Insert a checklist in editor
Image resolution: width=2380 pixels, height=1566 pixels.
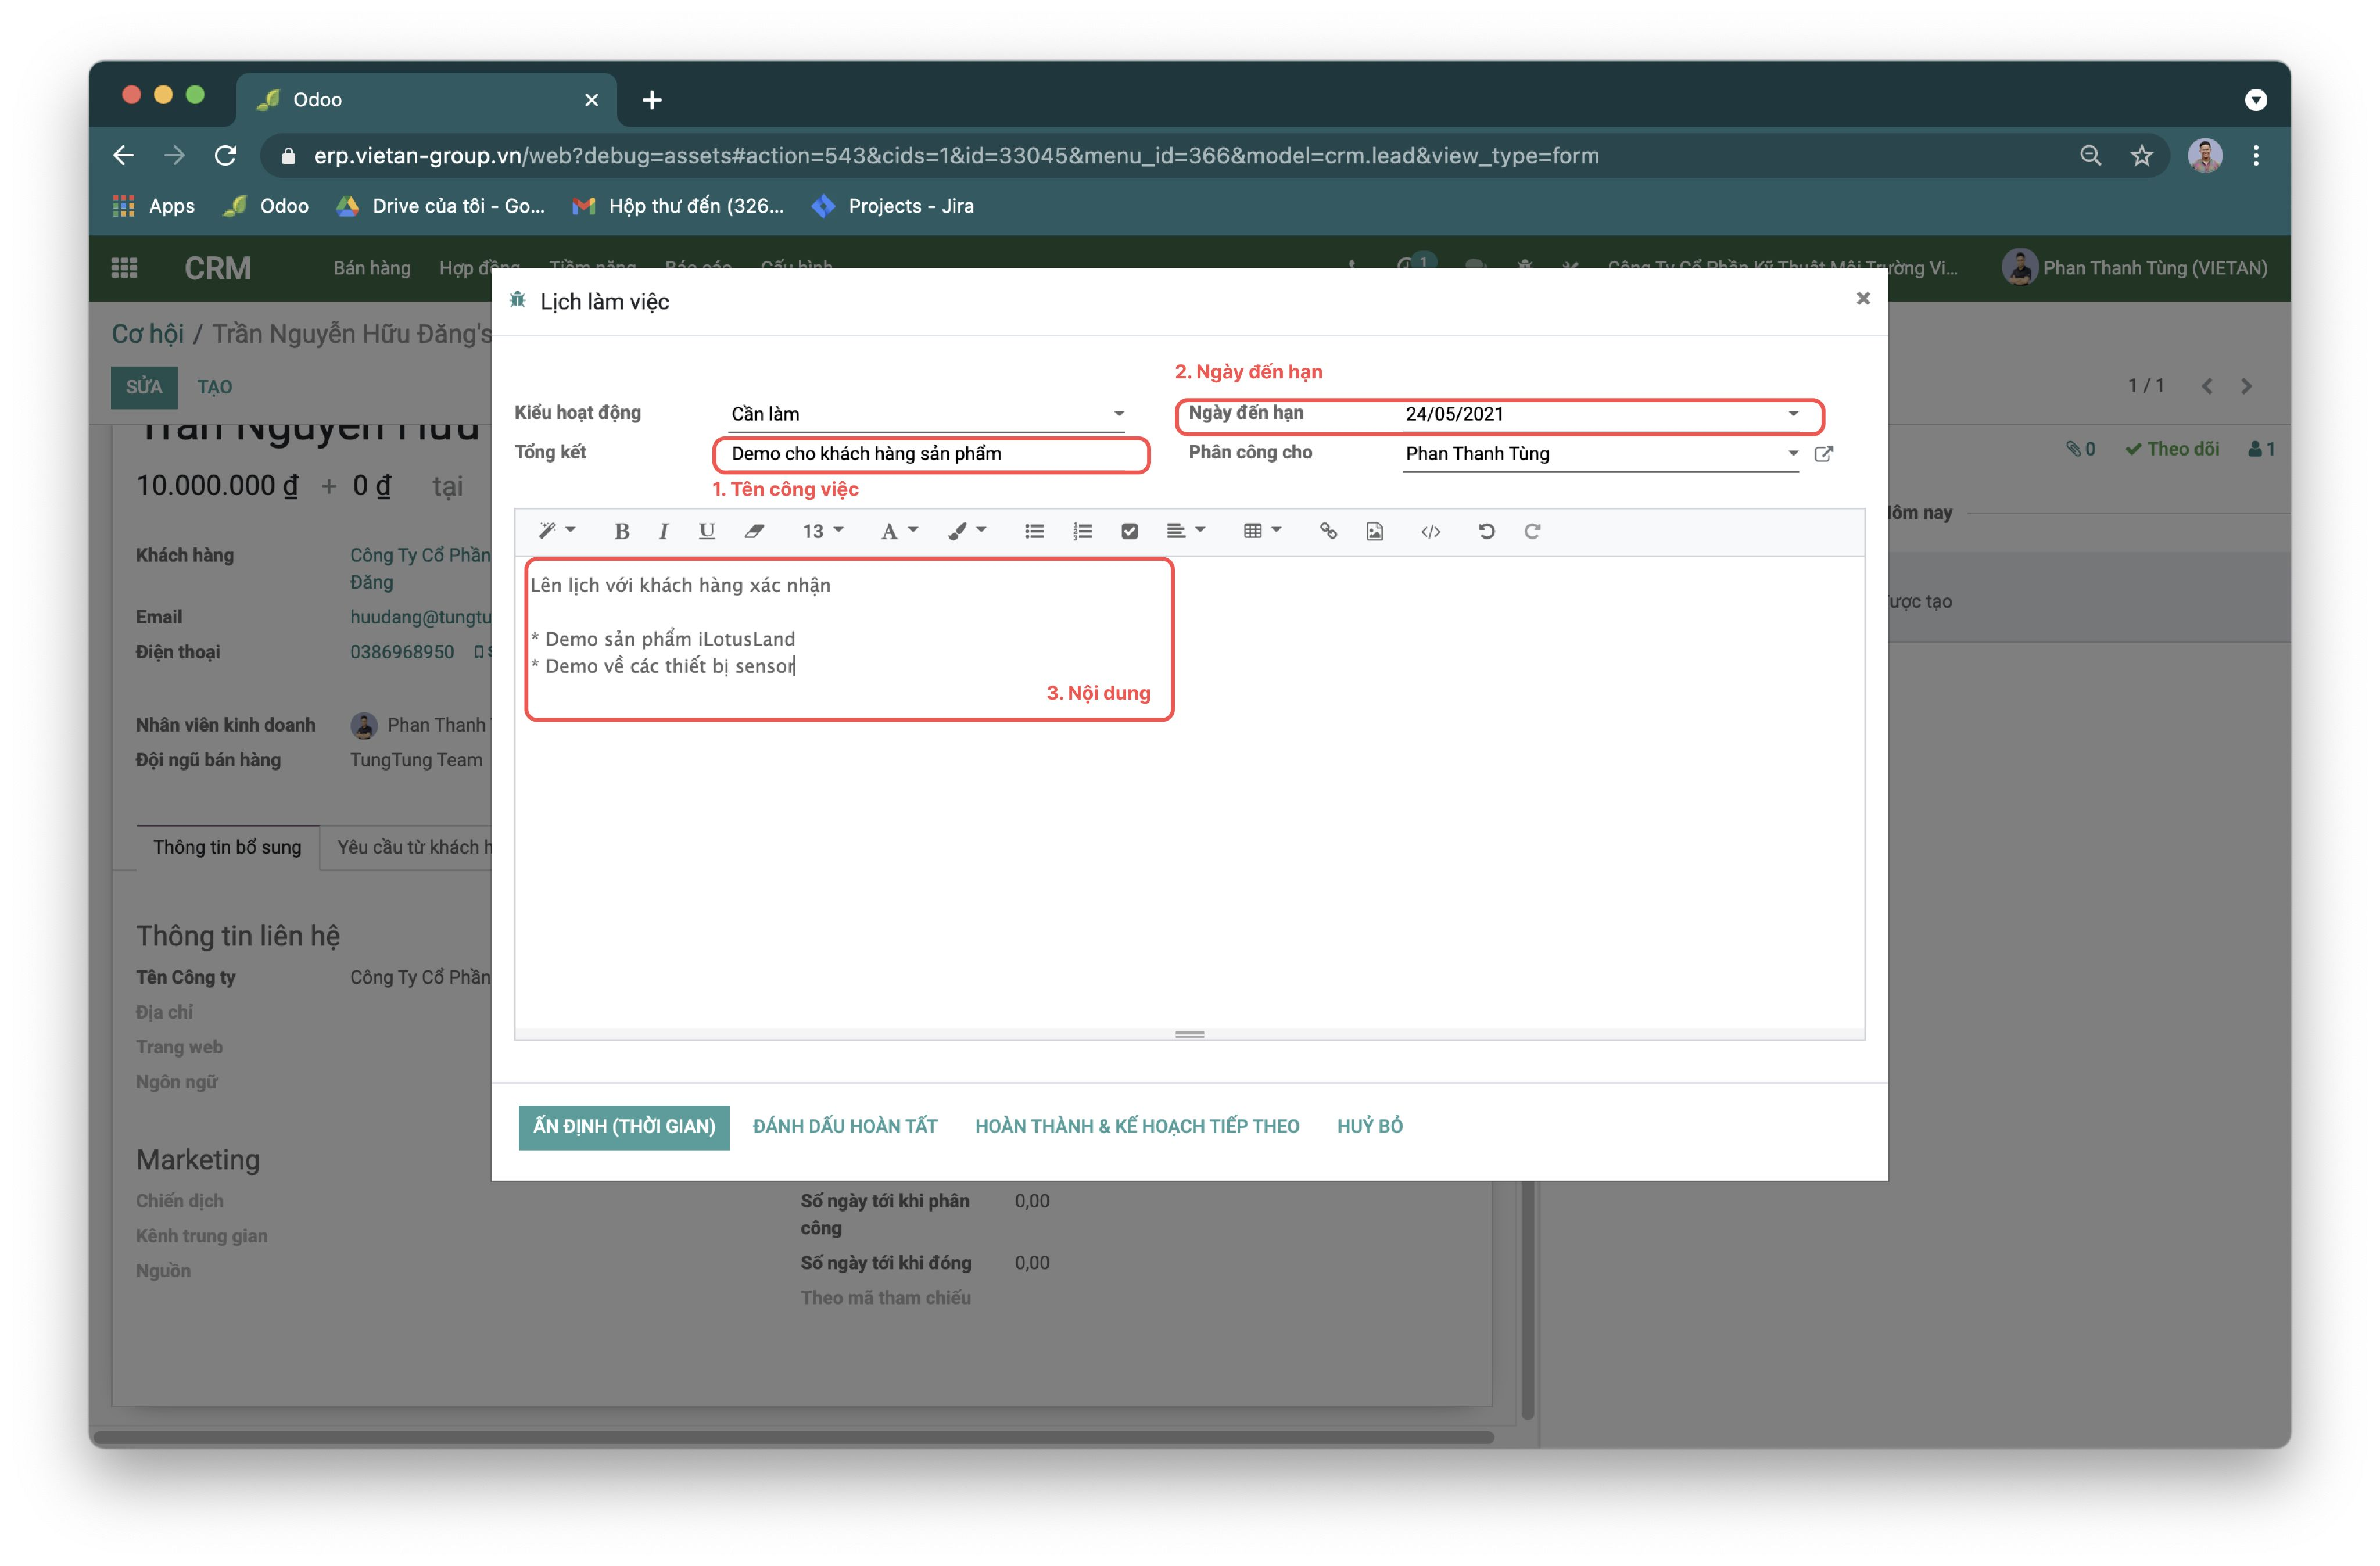pyautogui.click(x=1129, y=531)
